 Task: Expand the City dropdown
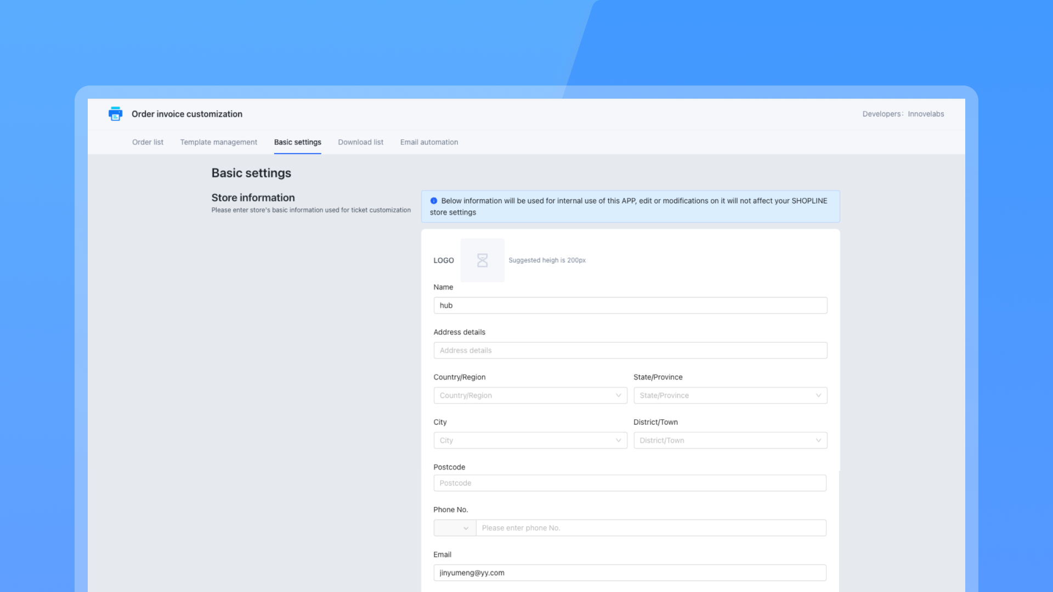click(x=530, y=440)
